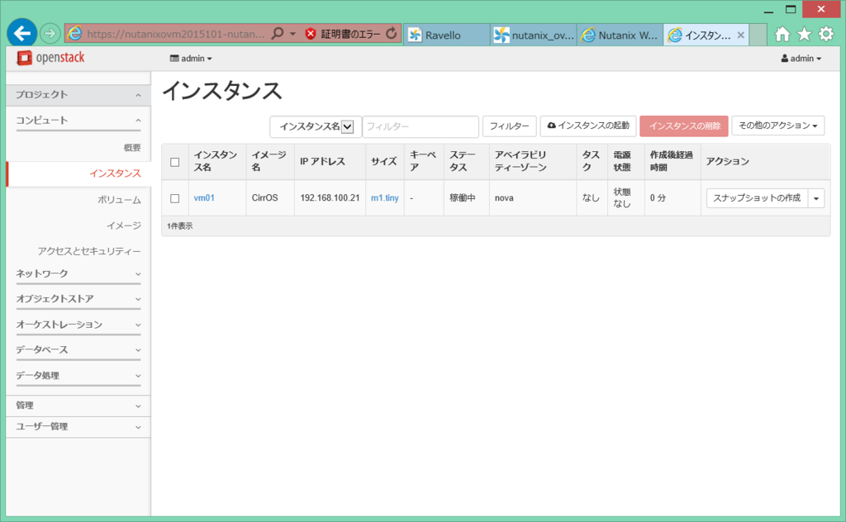Click the address bar URL field
Viewport: 846px width, 522px height.
pyautogui.click(x=175, y=34)
